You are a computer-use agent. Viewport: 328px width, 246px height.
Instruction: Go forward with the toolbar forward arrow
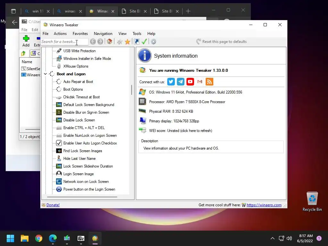(x=100, y=42)
